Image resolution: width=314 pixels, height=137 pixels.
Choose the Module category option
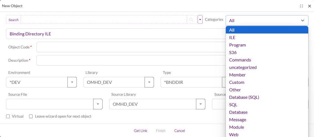(237, 127)
